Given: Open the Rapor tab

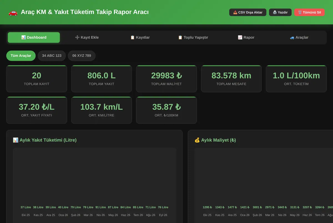Looking at the screenshot, I should tap(246, 37).
